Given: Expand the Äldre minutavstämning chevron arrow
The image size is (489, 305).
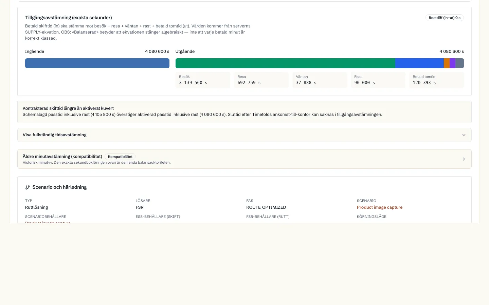Looking at the screenshot, I should (x=464, y=159).
